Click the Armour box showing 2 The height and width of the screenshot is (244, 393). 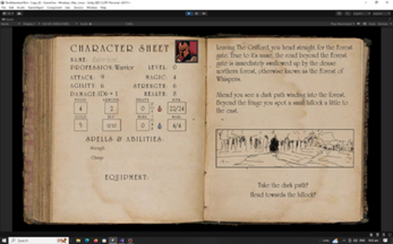111,108
